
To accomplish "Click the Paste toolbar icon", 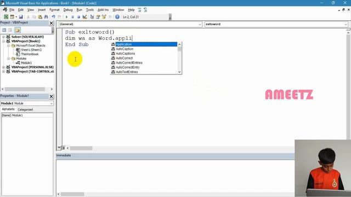I will (x=40, y=17).
